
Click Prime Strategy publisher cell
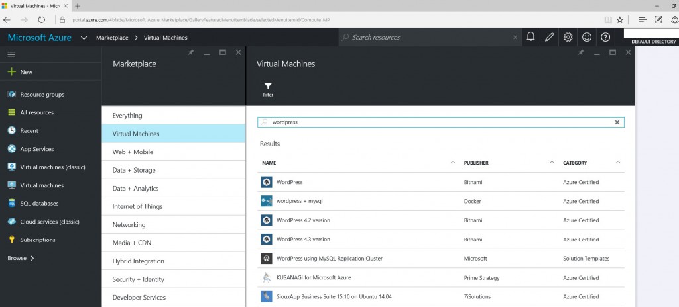click(x=481, y=278)
